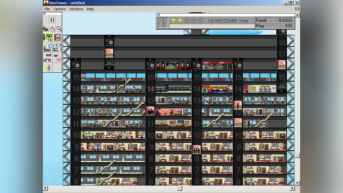The image size is (343, 193).
Task: Choose the restaurant and entertainment build tool
Action: click(x=47, y=57)
